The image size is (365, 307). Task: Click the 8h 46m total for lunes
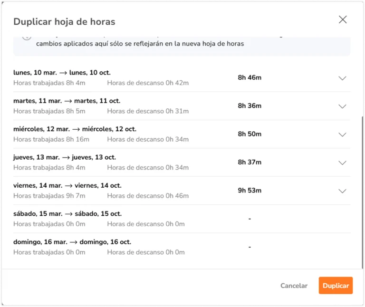click(x=250, y=77)
